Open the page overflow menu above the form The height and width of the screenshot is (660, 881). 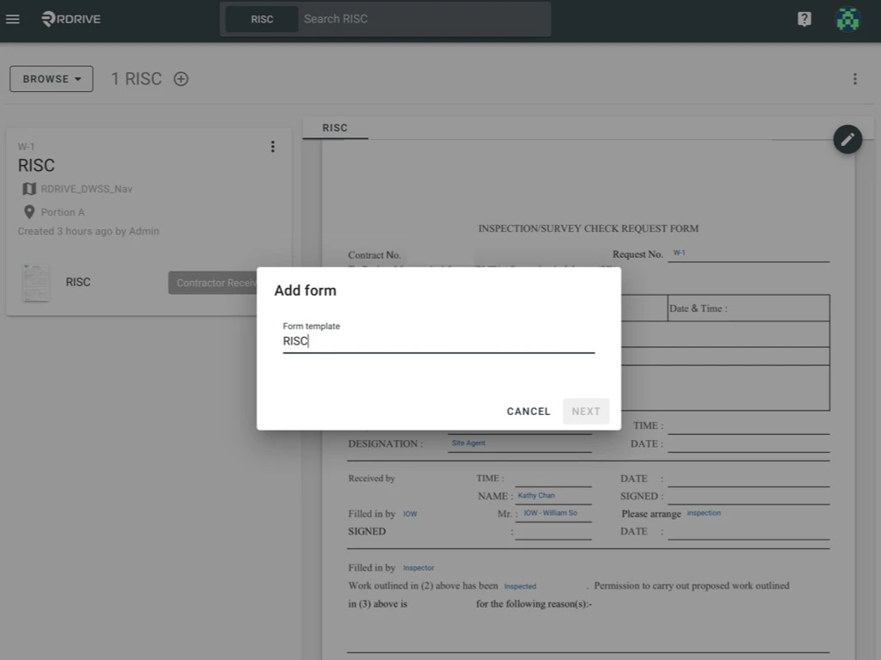tap(855, 78)
